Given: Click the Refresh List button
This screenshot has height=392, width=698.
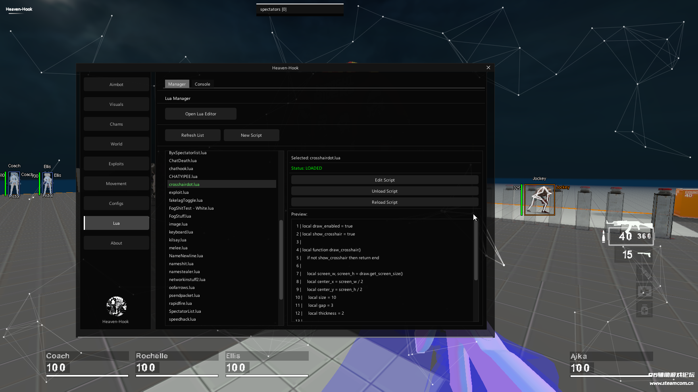Looking at the screenshot, I should click(192, 135).
